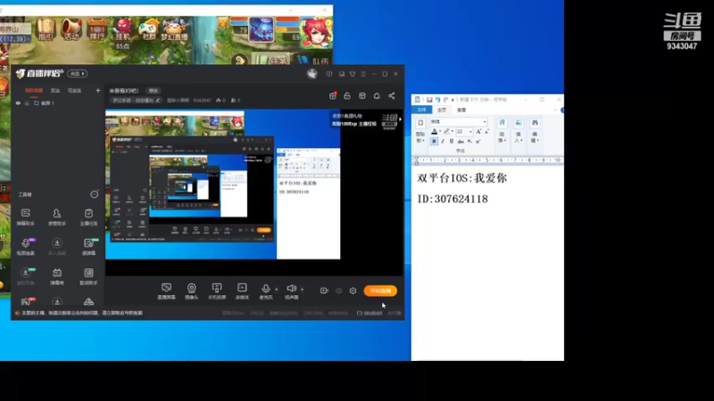Open the 房管助手 room manager tool

click(x=57, y=217)
